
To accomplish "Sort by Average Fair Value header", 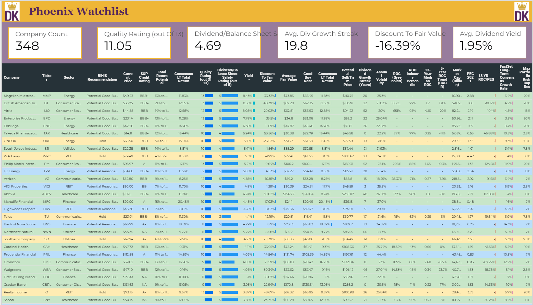I will click(289, 77).
